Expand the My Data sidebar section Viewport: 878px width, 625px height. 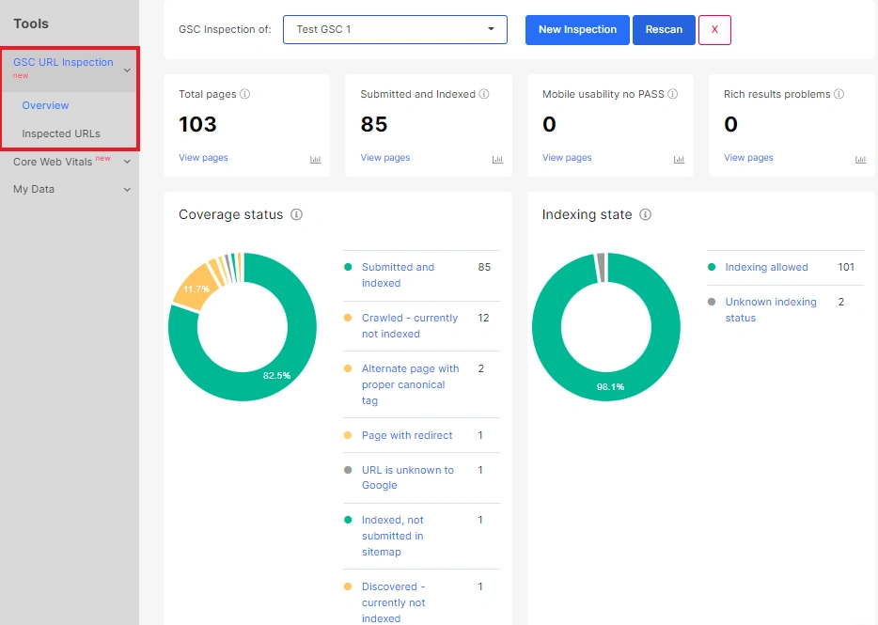click(x=127, y=189)
